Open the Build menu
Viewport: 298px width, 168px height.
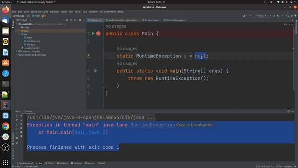coord(64,12)
